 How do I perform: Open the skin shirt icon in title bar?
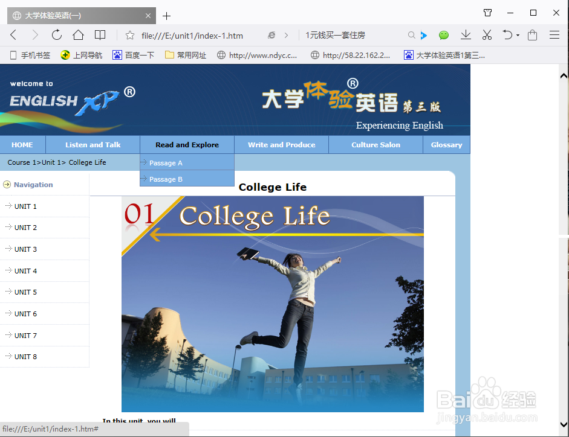488,13
